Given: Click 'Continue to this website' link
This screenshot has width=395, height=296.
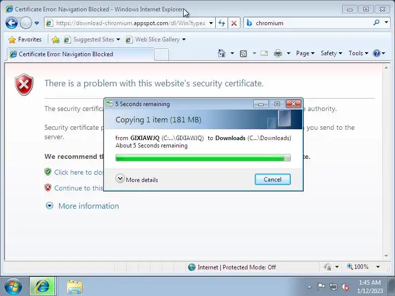Looking at the screenshot, I should pos(79,188).
